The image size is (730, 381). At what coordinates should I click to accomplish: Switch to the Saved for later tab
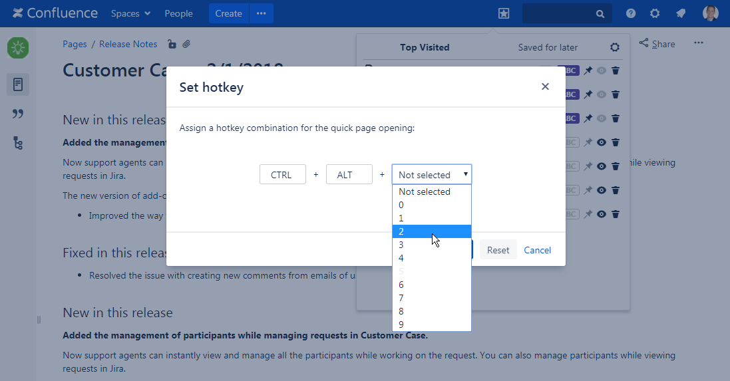[548, 47]
